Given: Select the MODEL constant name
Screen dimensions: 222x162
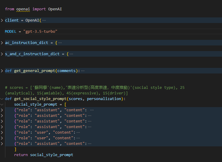Looking at the screenshot, I should pos(11,32).
